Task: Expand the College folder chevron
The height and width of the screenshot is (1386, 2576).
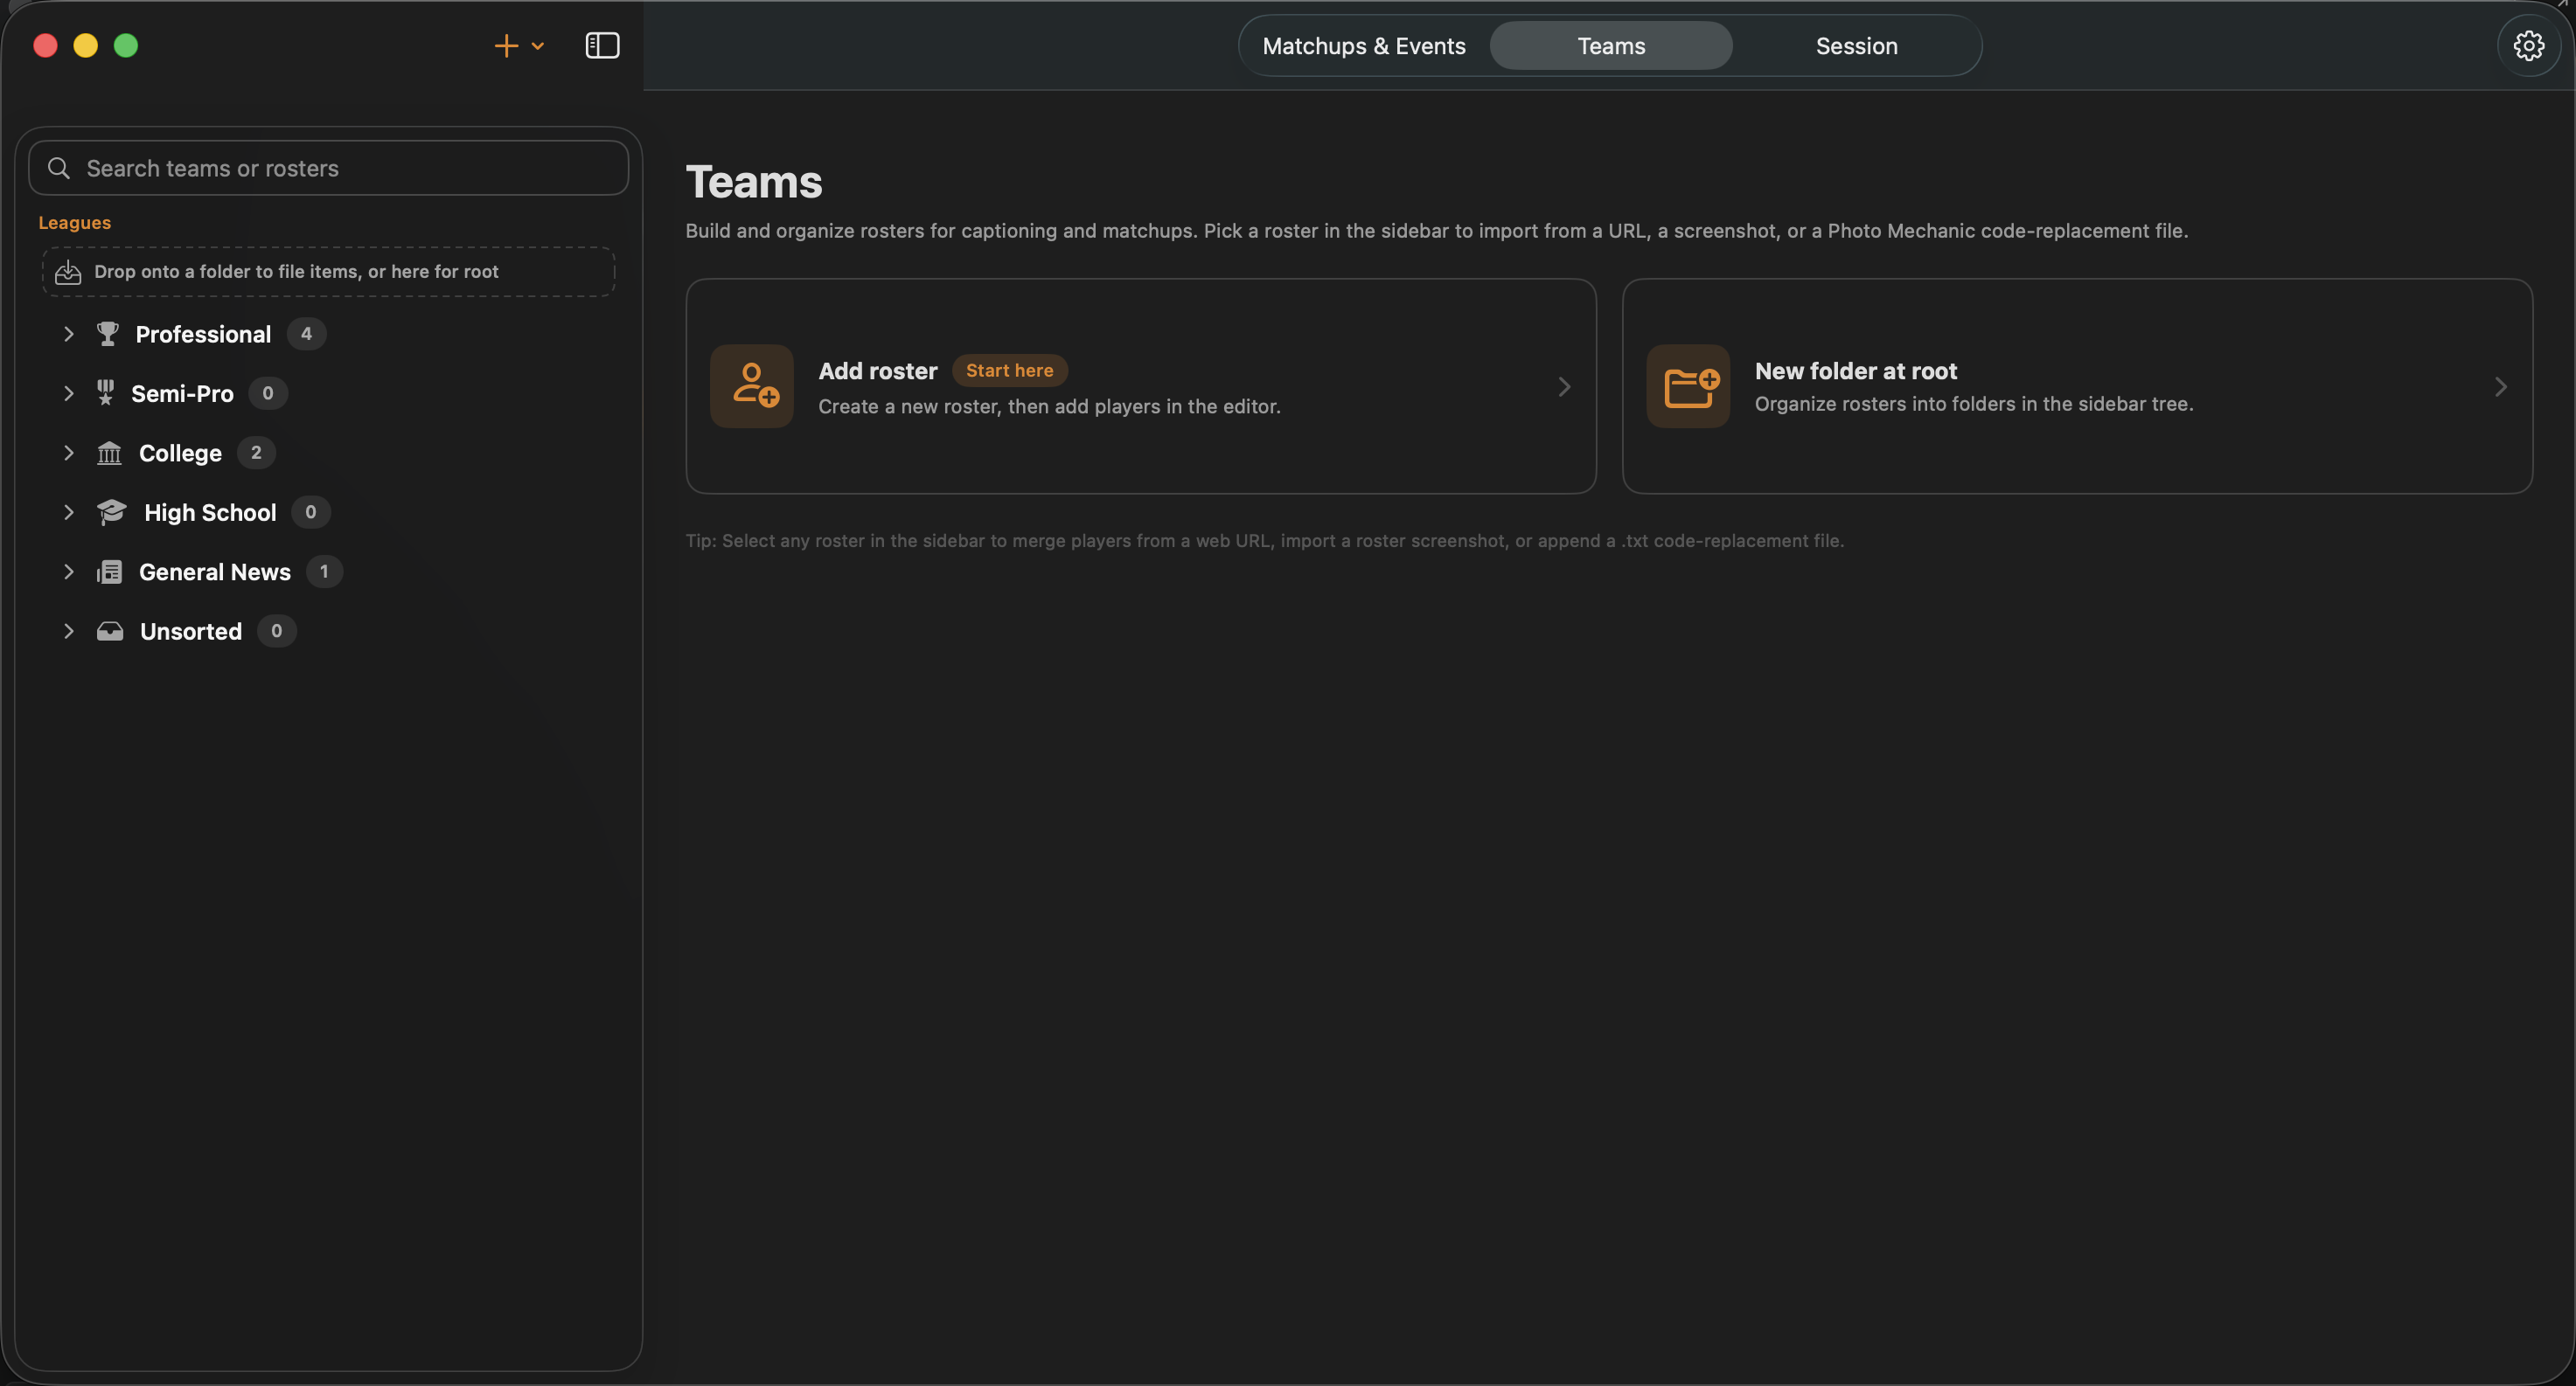Action: point(68,453)
